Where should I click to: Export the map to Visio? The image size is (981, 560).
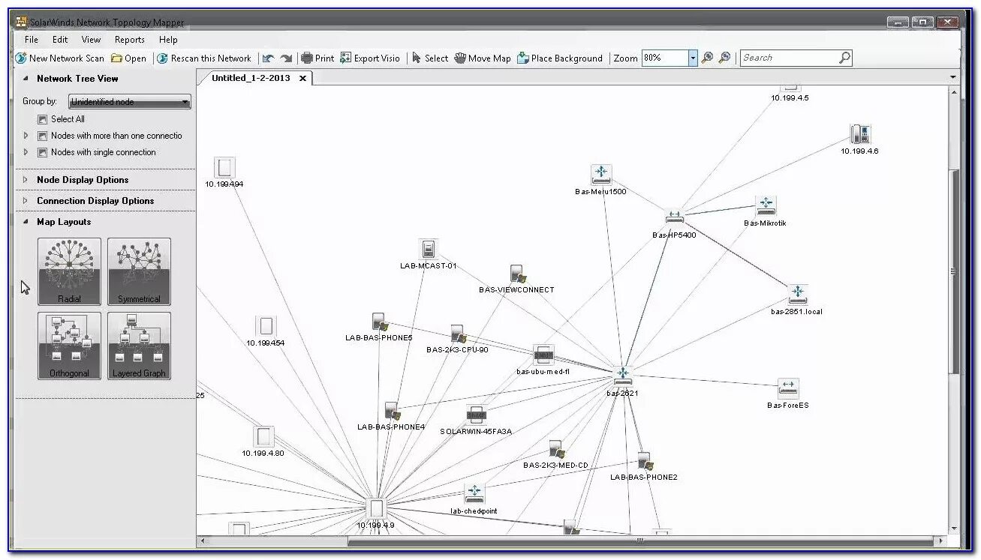[370, 58]
